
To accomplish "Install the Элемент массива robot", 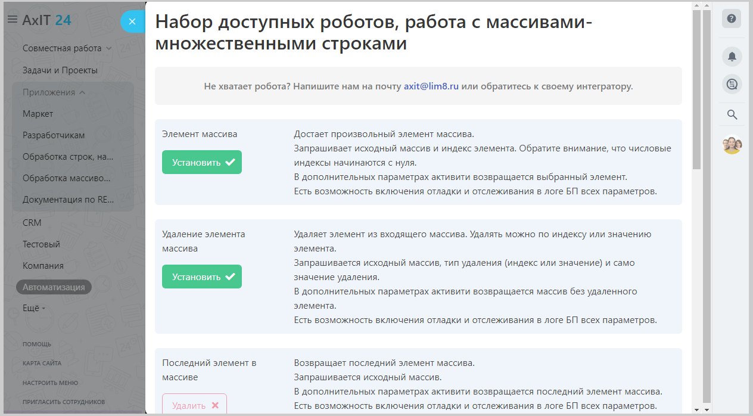I will click(202, 162).
